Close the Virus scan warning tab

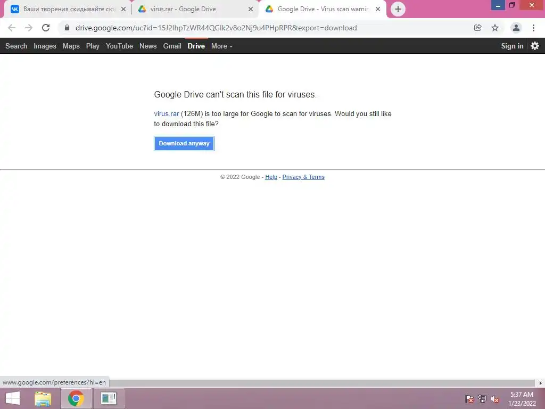tap(378, 9)
